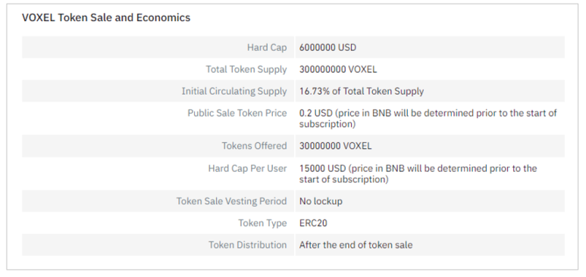Click the ERC20 value
This screenshot has width=586, height=277.
tap(313, 223)
